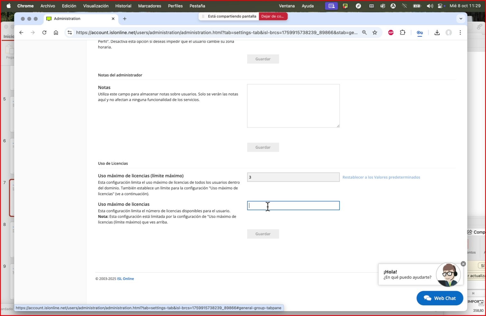Close the ¡Hola! chat popup
Image resolution: width=486 pixels, height=316 pixels.
(463, 264)
